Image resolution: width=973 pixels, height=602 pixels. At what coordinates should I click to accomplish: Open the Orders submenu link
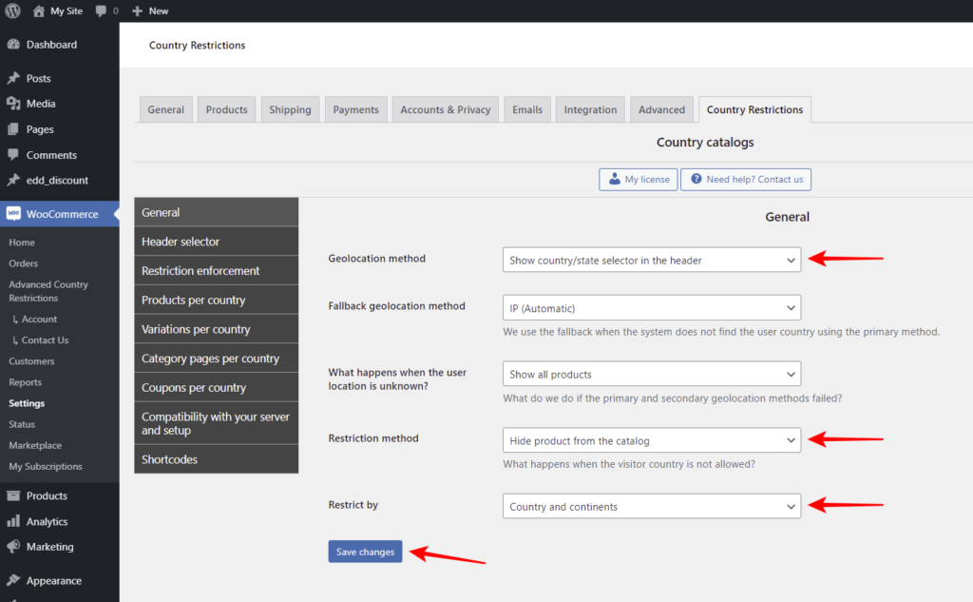pos(24,263)
